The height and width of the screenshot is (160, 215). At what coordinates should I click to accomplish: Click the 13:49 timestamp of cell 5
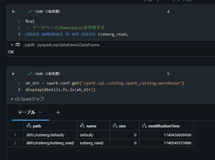pyautogui.click(x=39, y=74)
